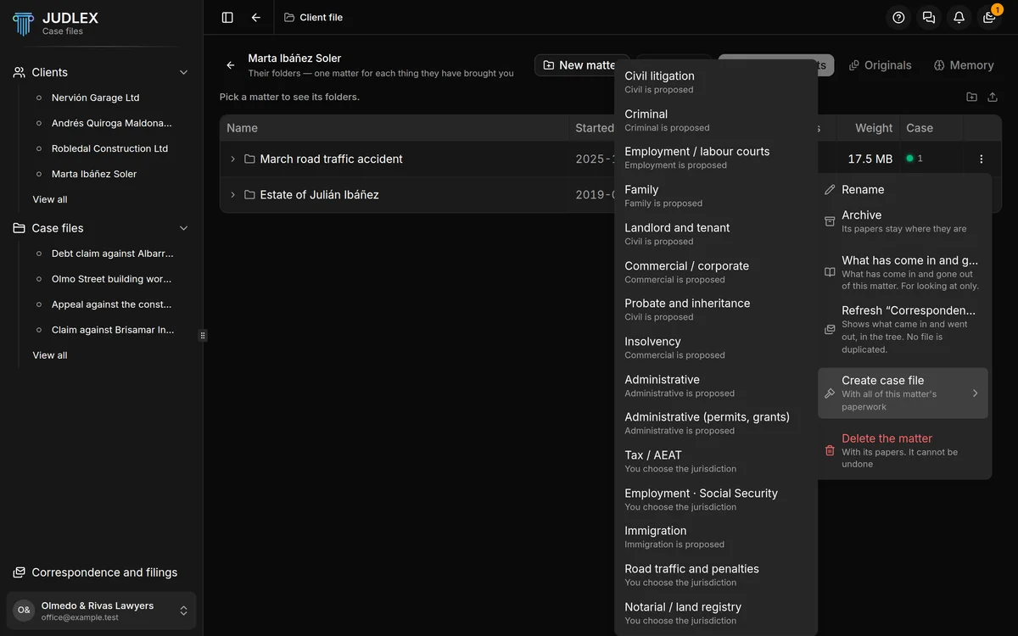Image resolution: width=1018 pixels, height=636 pixels.
Task: Click the red trash icon in Delete the matter
Action: 830,450
